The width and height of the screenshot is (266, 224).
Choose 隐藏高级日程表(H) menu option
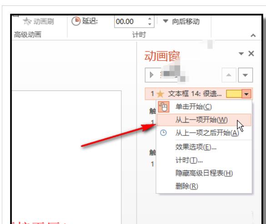click(x=204, y=173)
